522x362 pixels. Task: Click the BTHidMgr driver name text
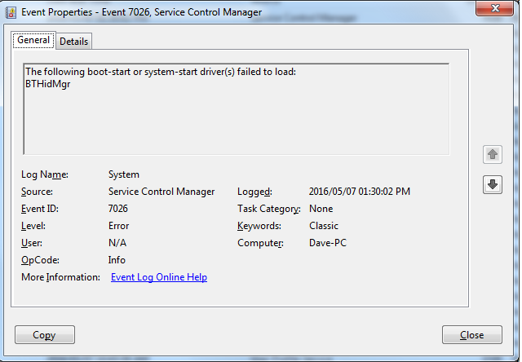[x=48, y=84]
